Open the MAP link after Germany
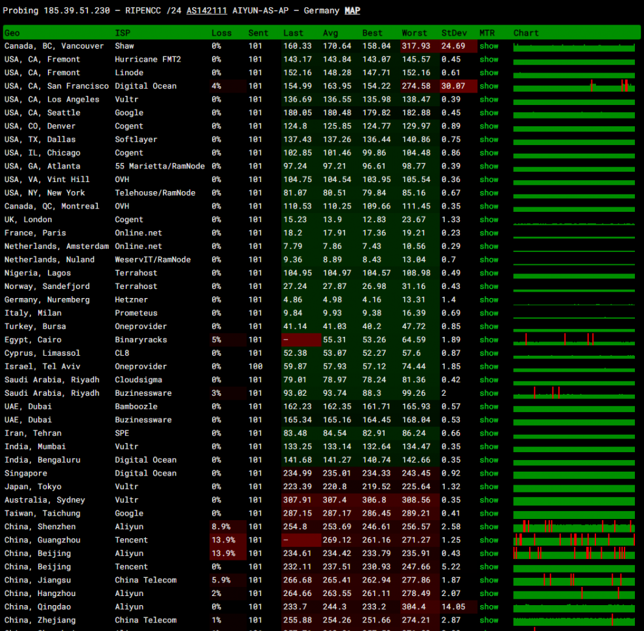 352,10
